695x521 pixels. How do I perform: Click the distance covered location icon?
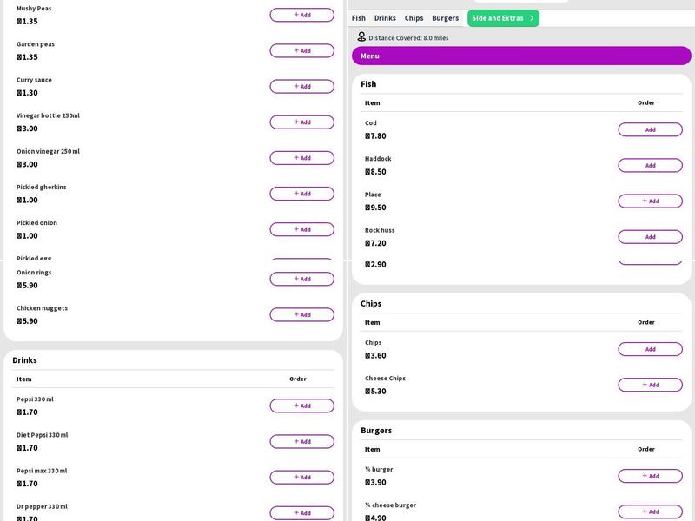(361, 37)
